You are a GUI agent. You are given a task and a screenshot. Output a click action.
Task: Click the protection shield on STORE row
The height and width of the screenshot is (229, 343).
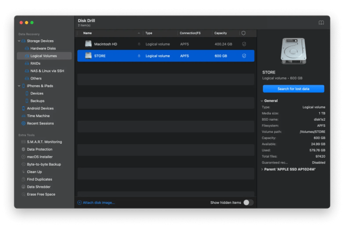click(244, 56)
